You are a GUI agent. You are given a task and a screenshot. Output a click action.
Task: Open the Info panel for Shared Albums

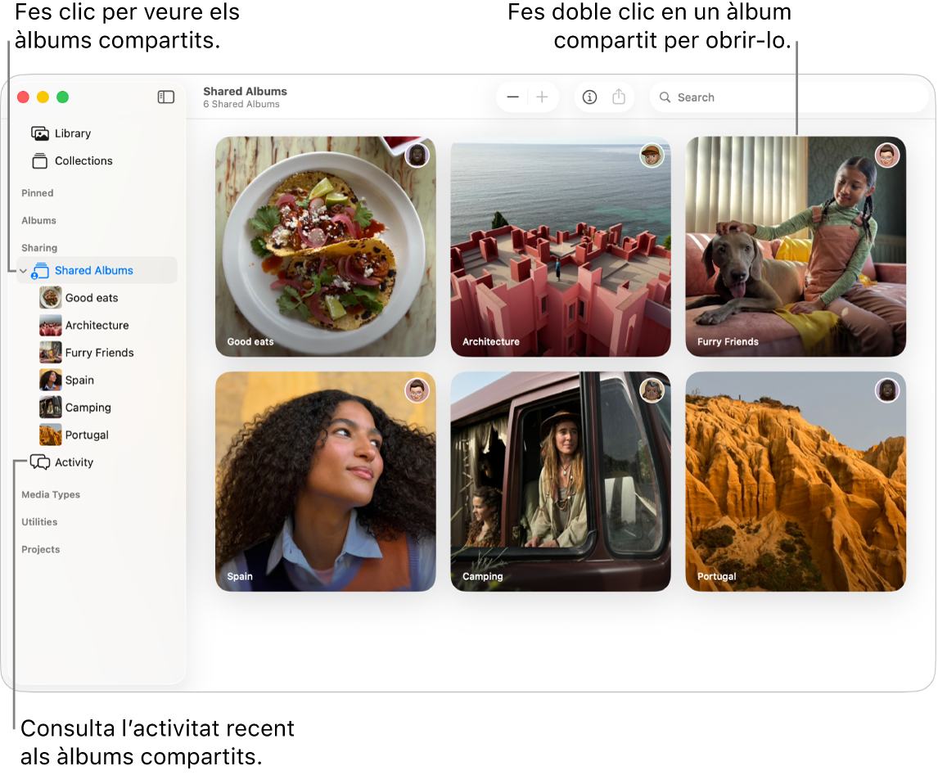[589, 97]
